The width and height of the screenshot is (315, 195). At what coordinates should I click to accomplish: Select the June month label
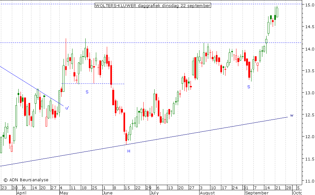[107, 193]
